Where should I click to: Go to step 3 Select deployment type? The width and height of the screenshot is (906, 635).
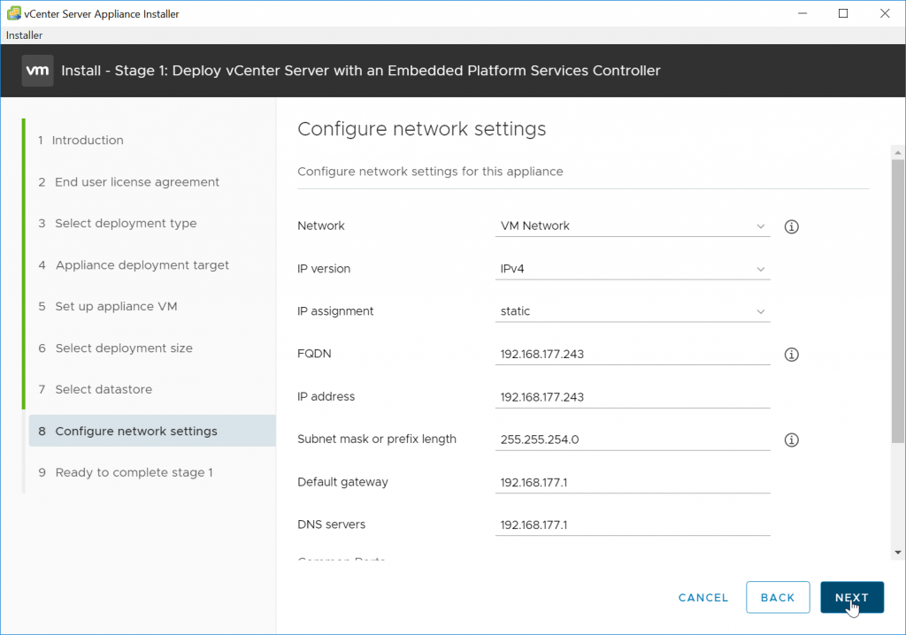click(118, 223)
